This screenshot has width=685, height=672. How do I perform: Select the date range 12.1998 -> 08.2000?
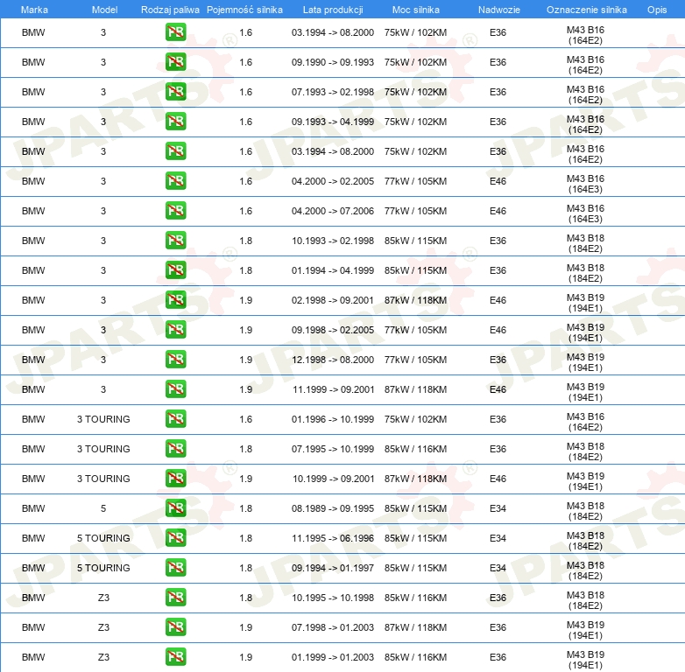click(333, 360)
